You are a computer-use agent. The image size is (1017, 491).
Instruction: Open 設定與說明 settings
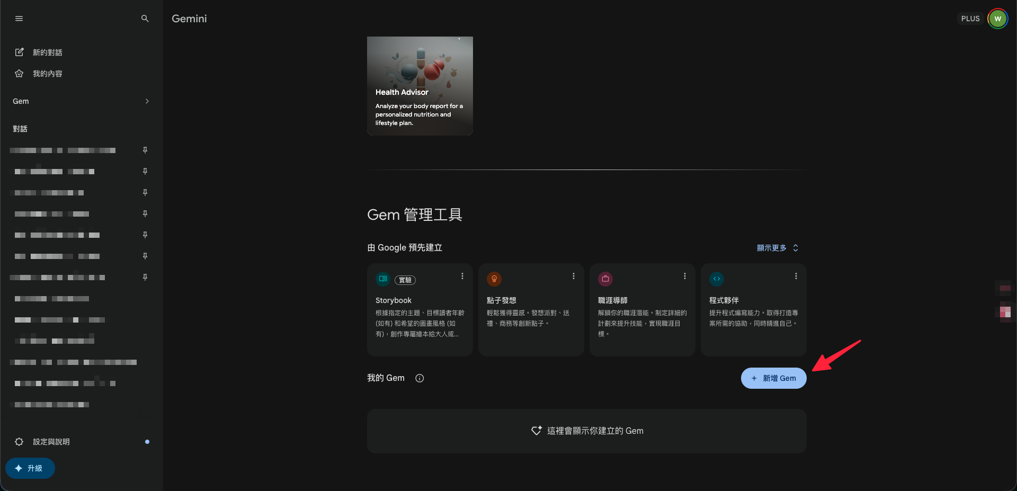point(81,442)
